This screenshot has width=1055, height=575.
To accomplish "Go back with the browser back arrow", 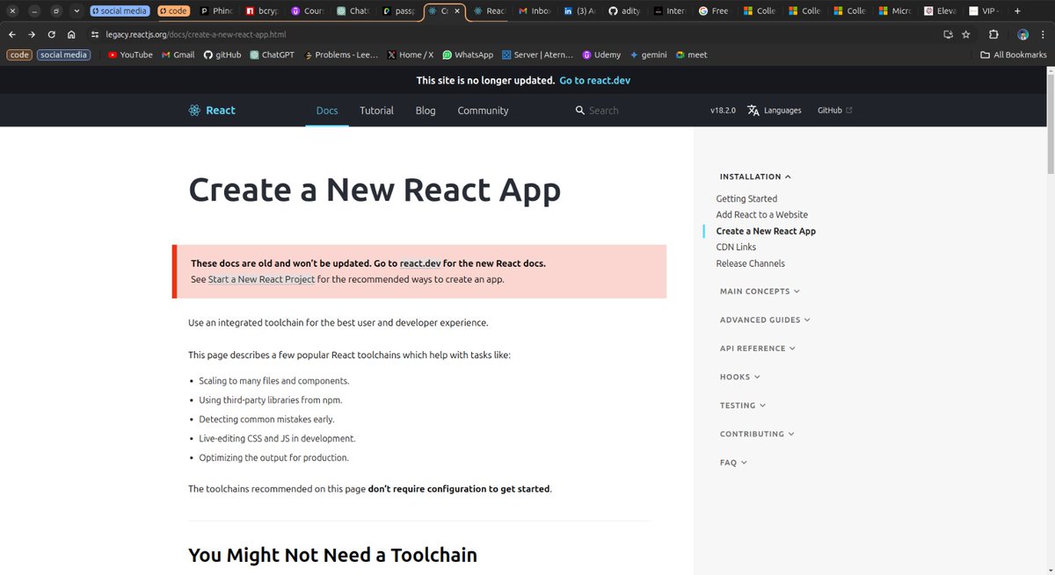I will pos(11,34).
